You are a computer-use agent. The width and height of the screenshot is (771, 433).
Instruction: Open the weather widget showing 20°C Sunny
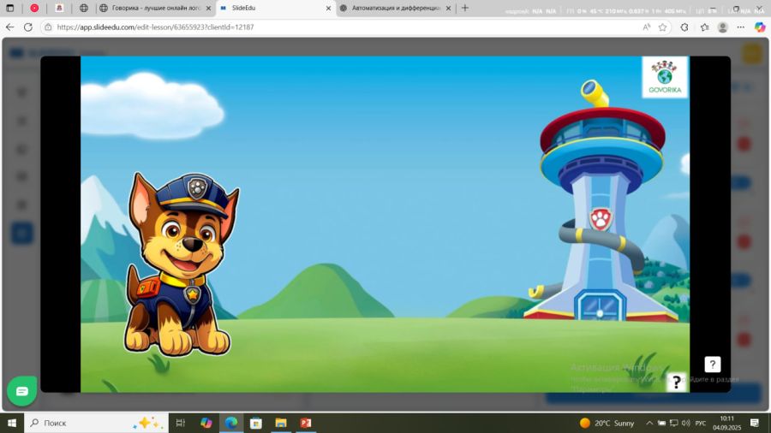tap(607, 423)
